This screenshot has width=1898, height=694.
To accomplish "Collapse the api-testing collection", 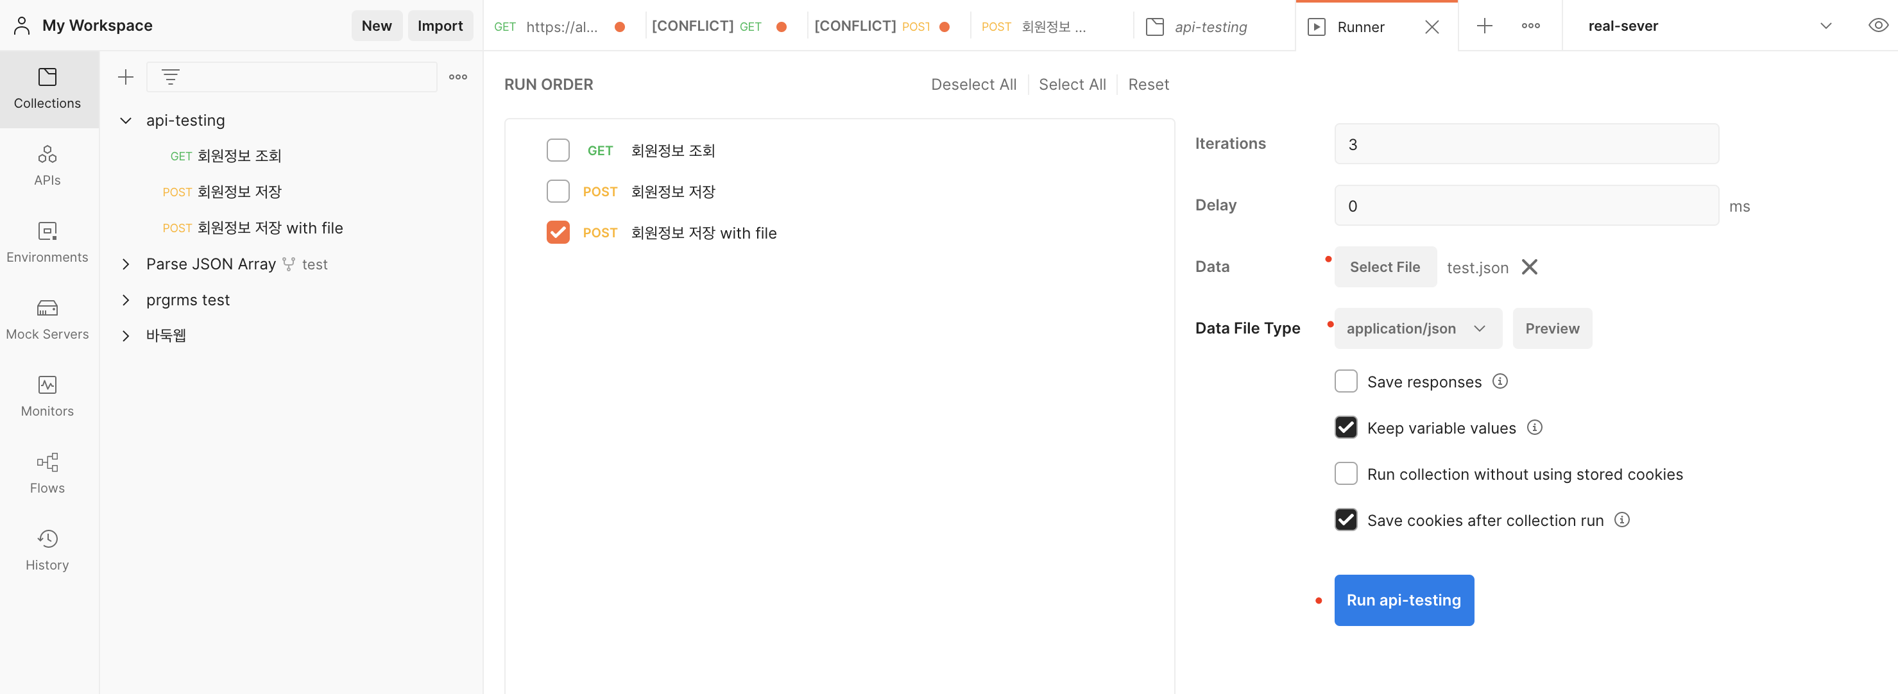I will (126, 120).
